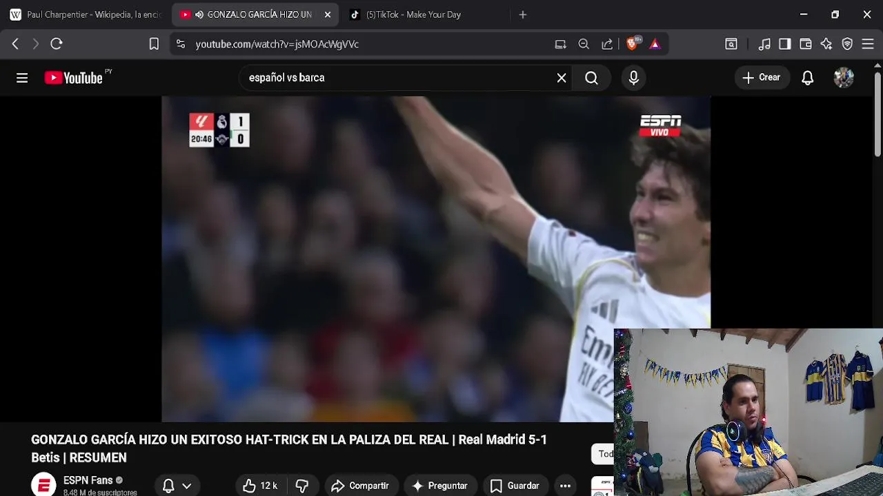
Task: Share this page from address bar
Action: point(607,44)
